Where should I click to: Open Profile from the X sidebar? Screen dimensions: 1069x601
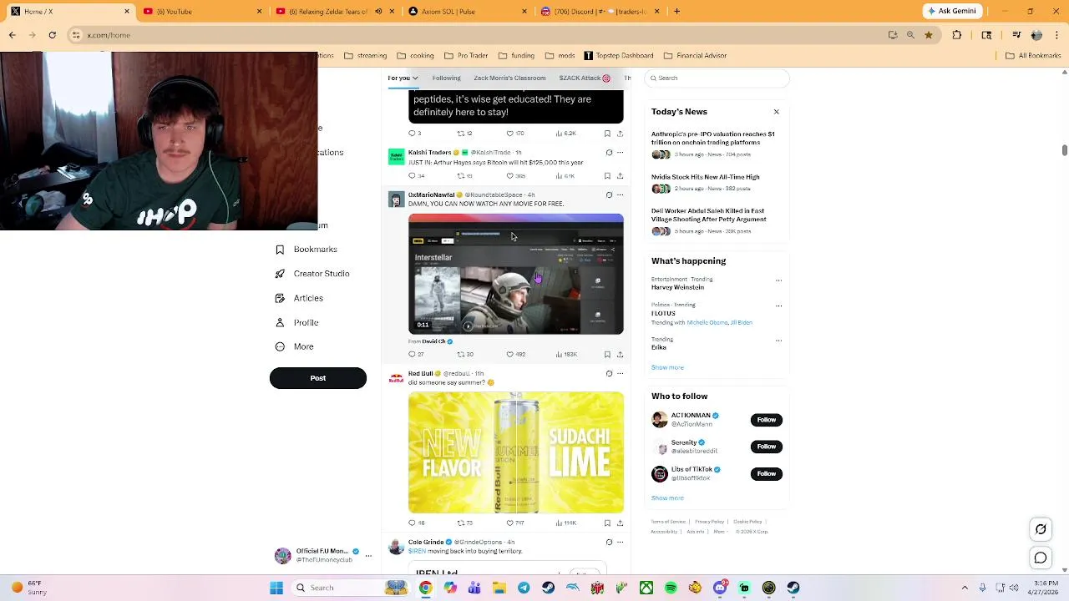[x=296, y=322]
